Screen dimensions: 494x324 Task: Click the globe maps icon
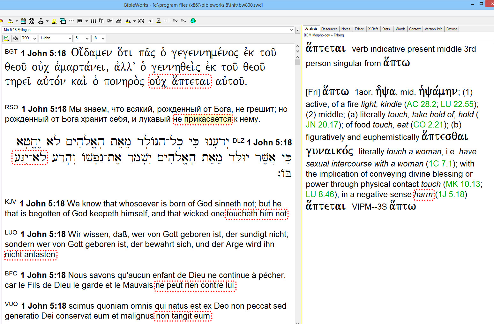click(x=193, y=21)
